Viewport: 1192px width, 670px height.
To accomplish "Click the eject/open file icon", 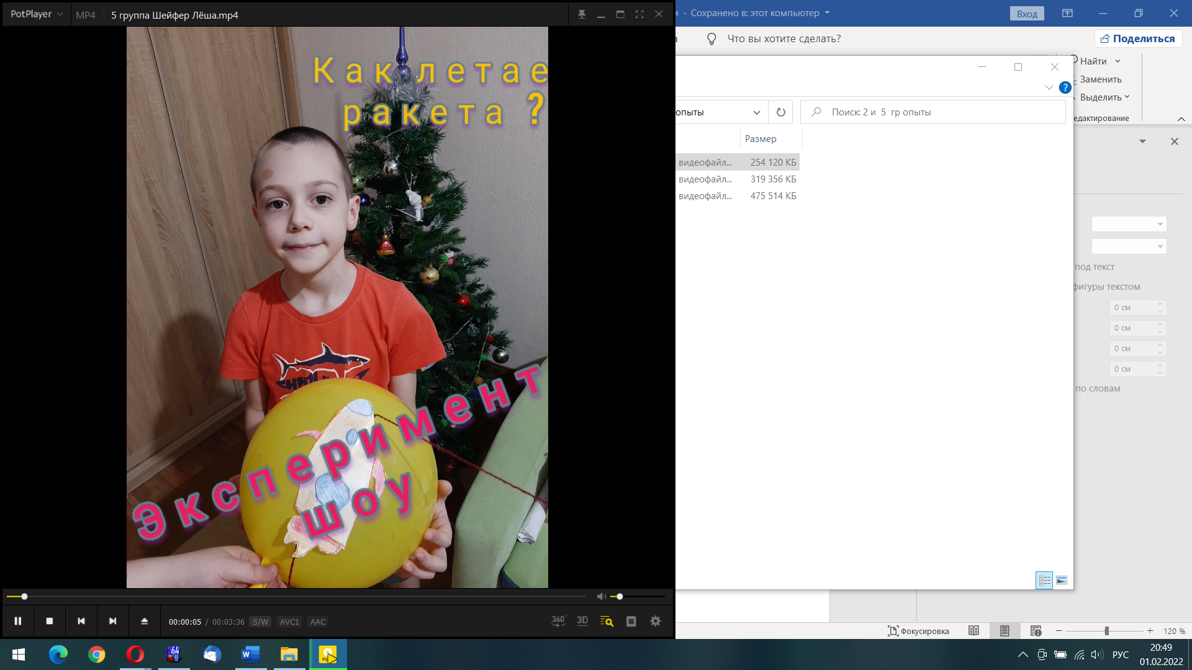I will 144,621.
